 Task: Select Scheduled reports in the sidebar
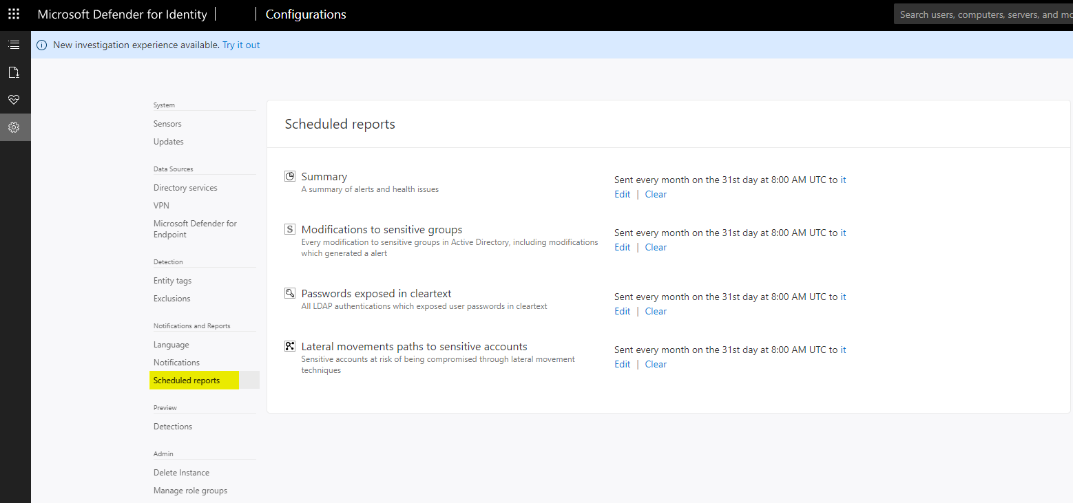pos(187,381)
